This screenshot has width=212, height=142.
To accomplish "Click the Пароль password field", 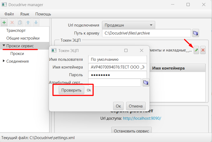I will point(117,75).
